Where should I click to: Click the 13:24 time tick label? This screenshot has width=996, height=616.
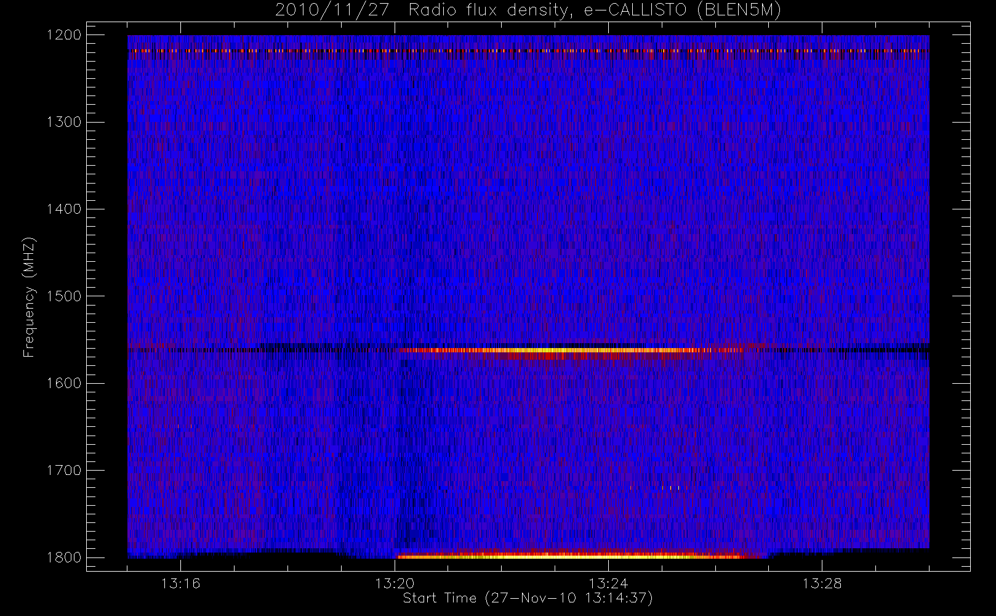608,583
